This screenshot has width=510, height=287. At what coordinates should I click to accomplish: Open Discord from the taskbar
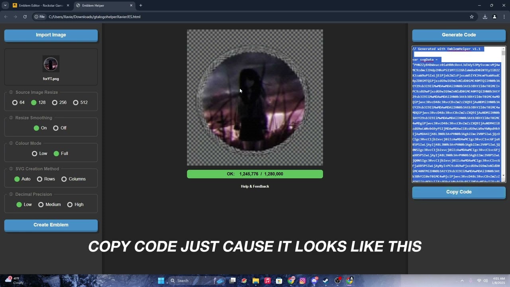click(x=314, y=281)
